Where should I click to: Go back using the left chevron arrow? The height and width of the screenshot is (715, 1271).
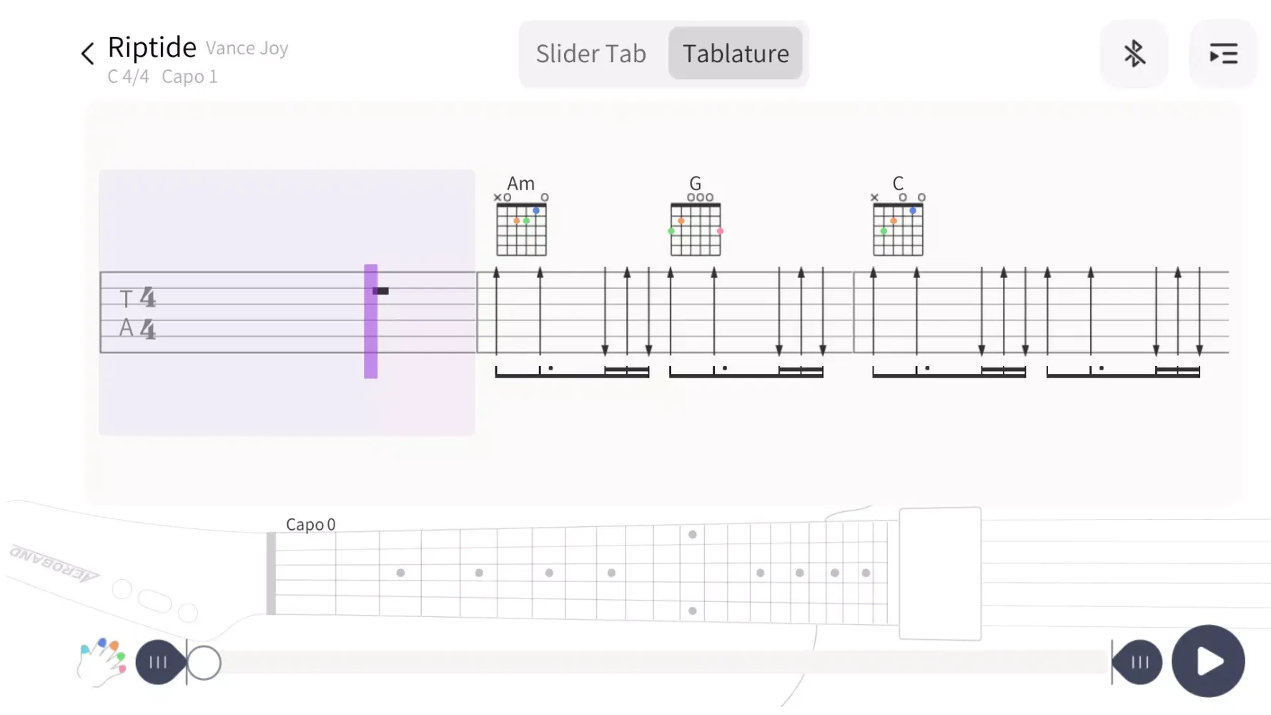pos(88,54)
